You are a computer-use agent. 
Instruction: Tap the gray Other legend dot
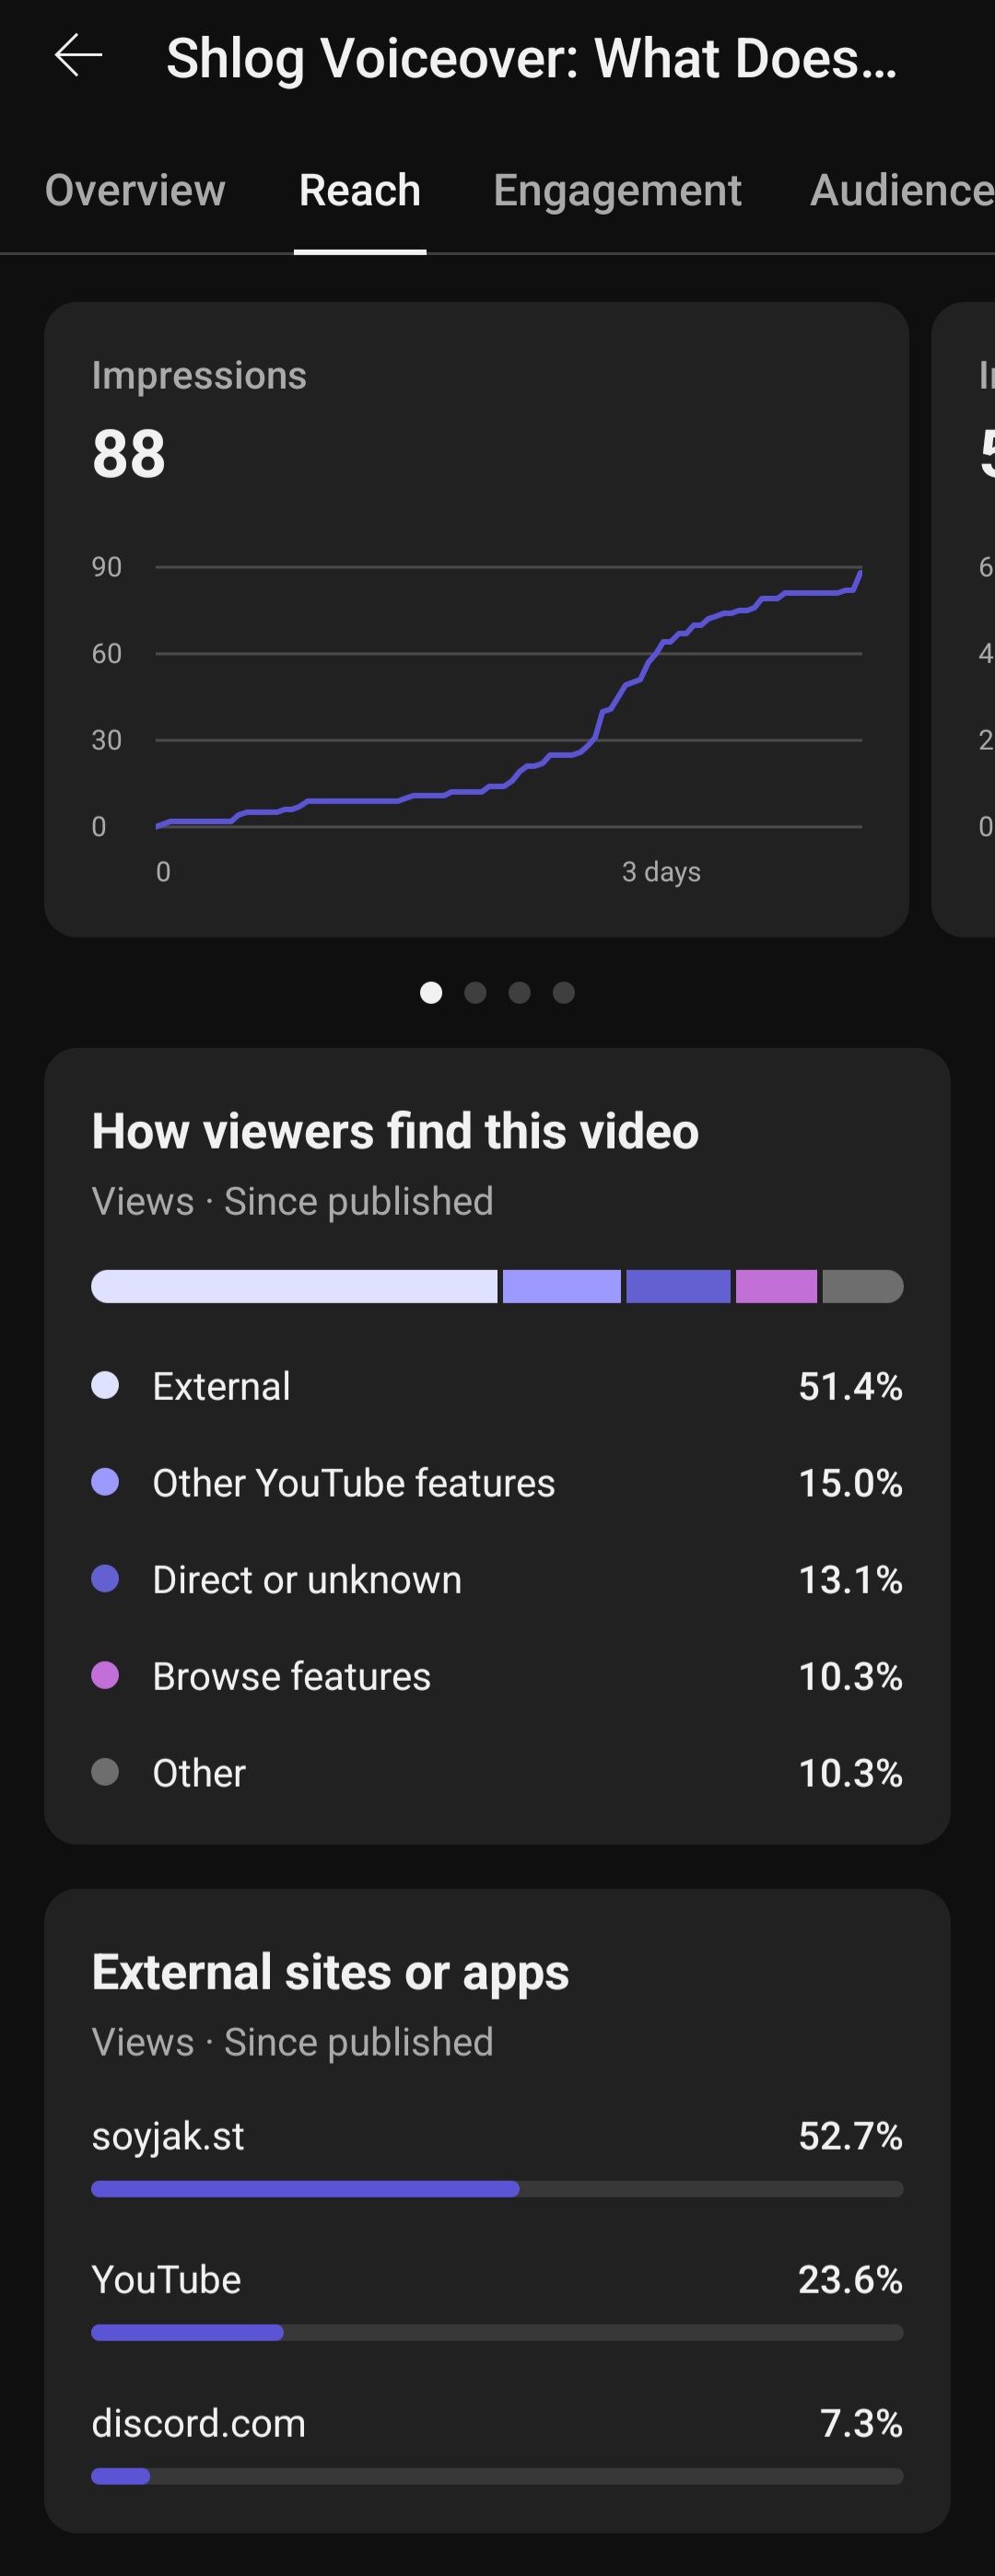tap(105, 1772)
